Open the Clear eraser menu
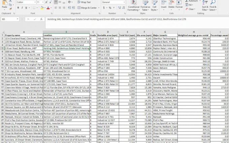Viewport: 229px width, 143px height. [x=190, y=9]
